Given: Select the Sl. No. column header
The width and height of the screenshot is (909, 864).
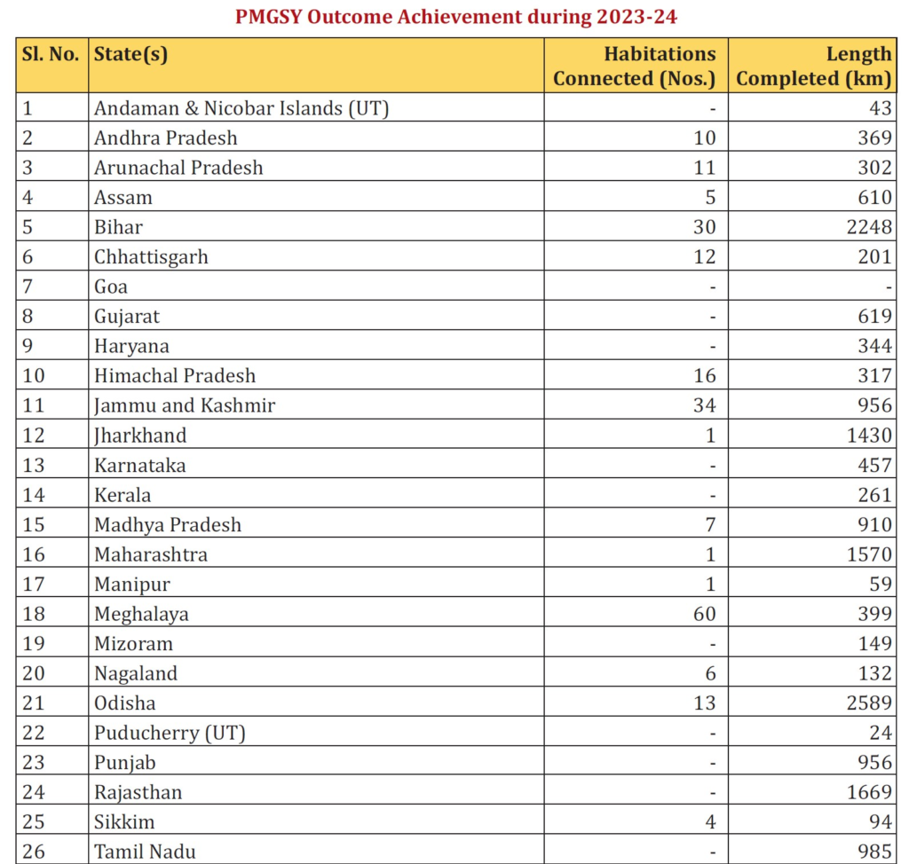Looking at the screenshot, I should pos(50,54).
